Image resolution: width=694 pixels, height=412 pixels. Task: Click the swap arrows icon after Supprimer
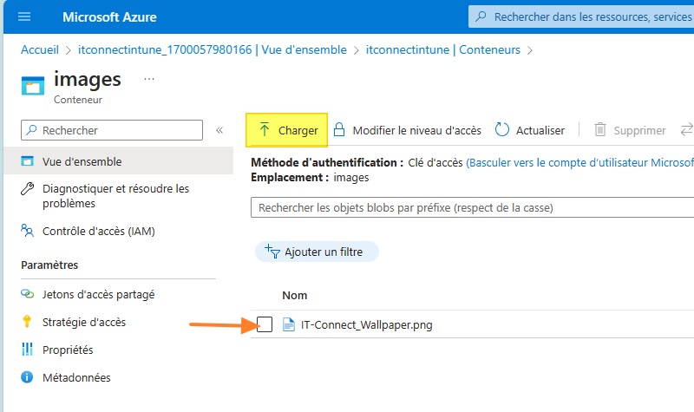(x=687, y=129)
